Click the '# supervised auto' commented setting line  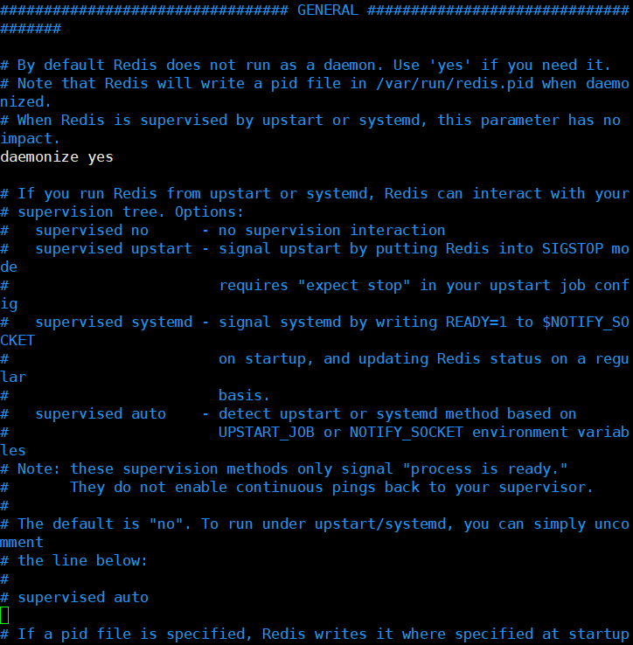click(x=74, y=597)
